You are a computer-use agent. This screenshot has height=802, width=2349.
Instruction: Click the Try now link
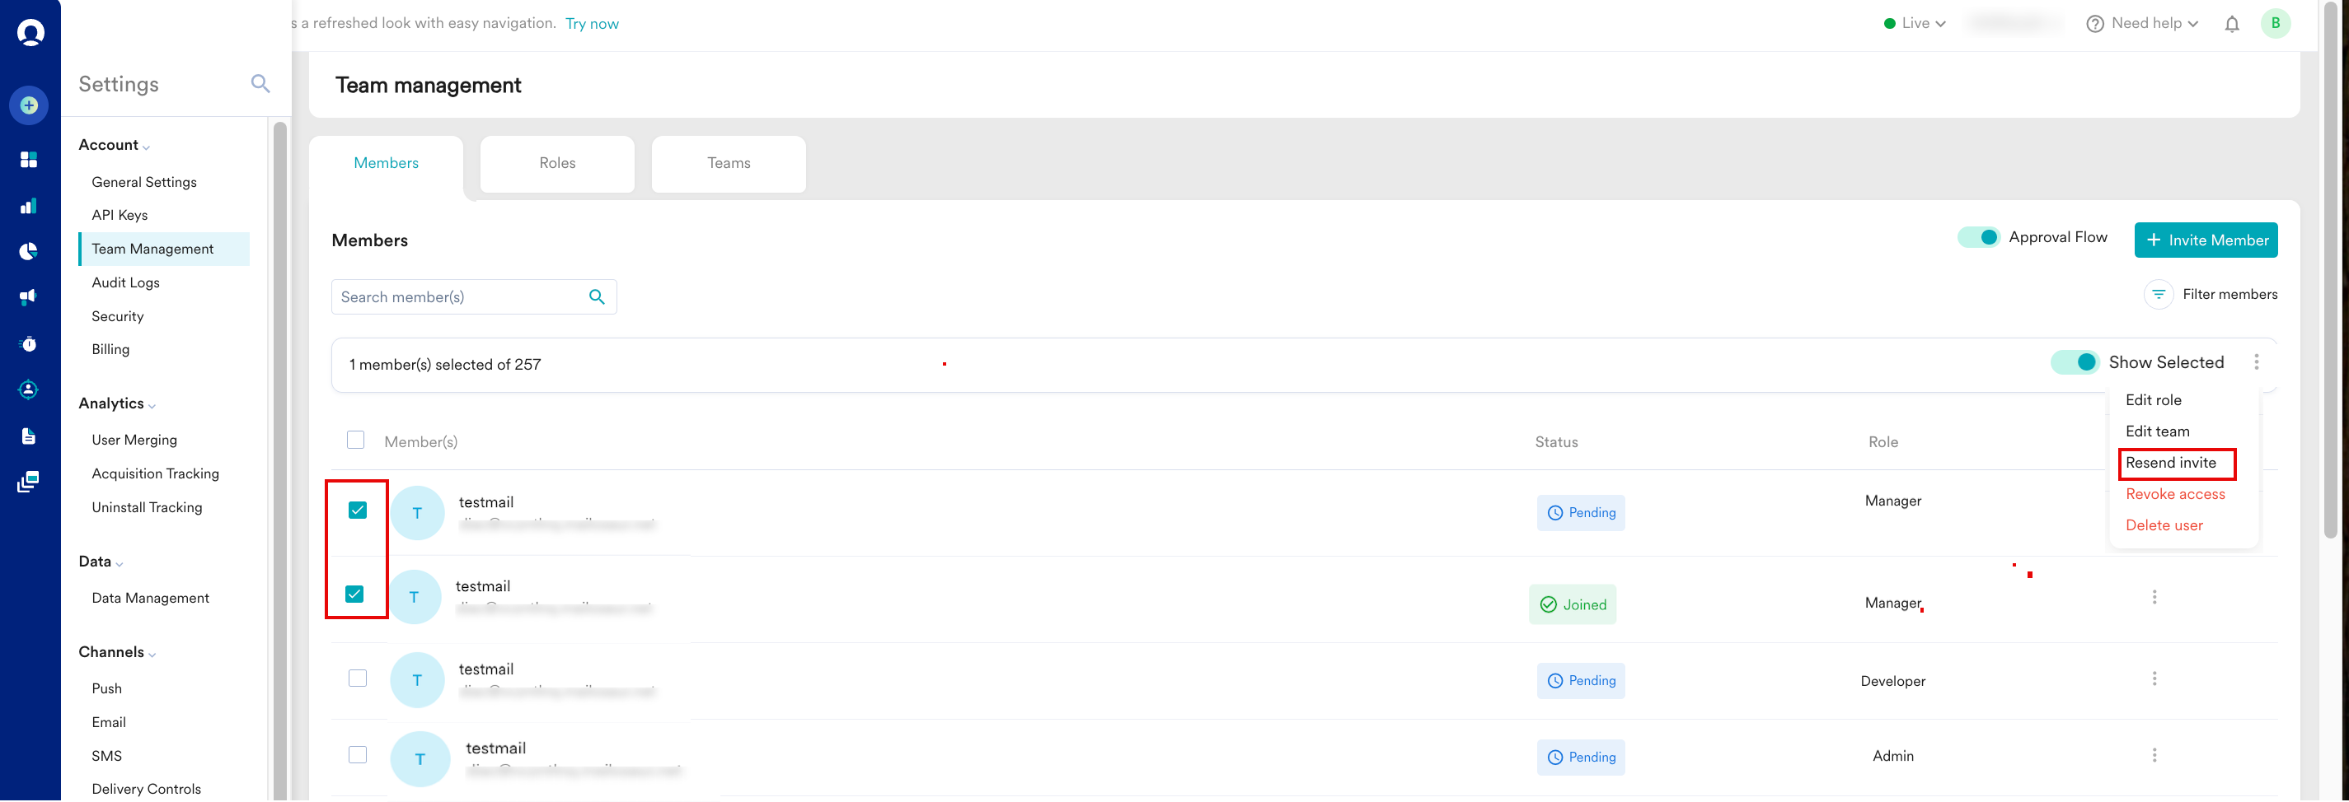[x=592, y=24]
